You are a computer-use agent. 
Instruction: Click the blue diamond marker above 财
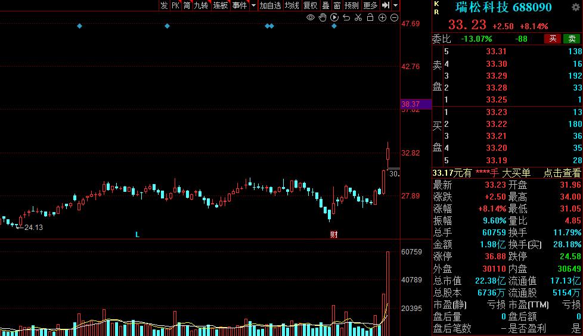click(334, 26)
